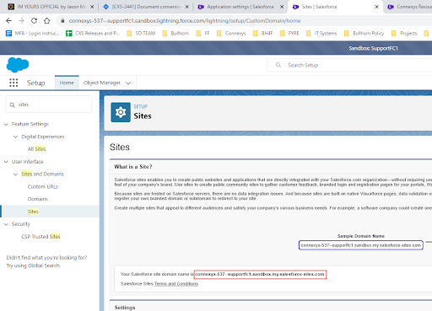Open the Object Manager tab
This screenshot has width=432, height=311.
[x=102, y=83]
